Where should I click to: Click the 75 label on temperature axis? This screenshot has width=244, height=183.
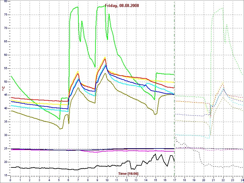click(x=5, y=15)
